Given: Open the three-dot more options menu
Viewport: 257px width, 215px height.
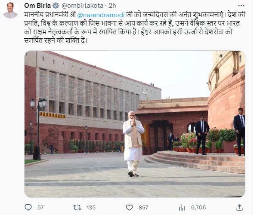Looking at the screenshot, I should (241, 6).
